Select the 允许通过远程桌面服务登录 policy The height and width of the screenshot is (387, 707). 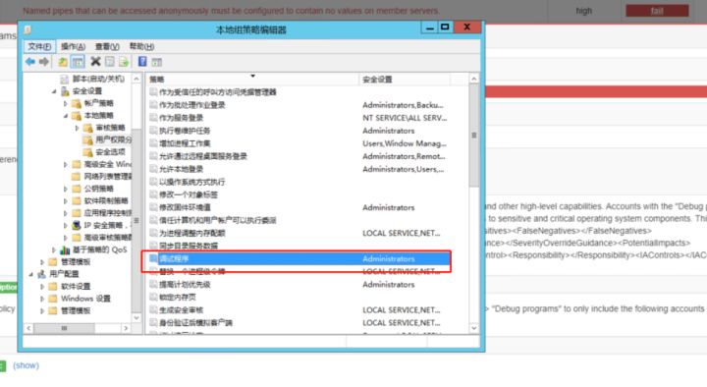[203, 156]
